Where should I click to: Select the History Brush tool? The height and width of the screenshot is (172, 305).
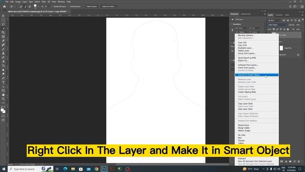[x=3, y=57]
